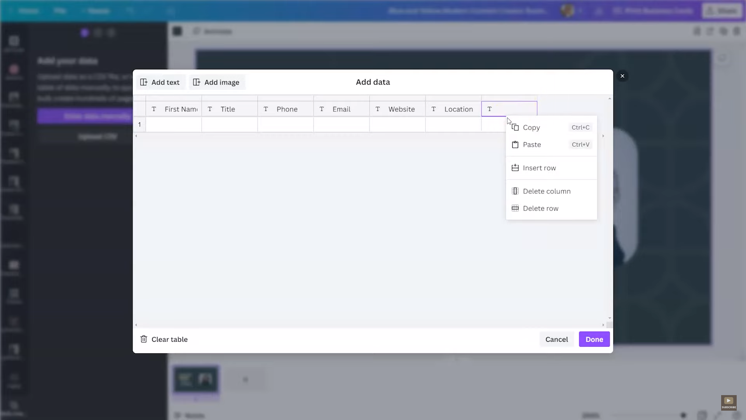Select row number 1 header
Viewport: 746px width, 420px height.
coord(139,125)
